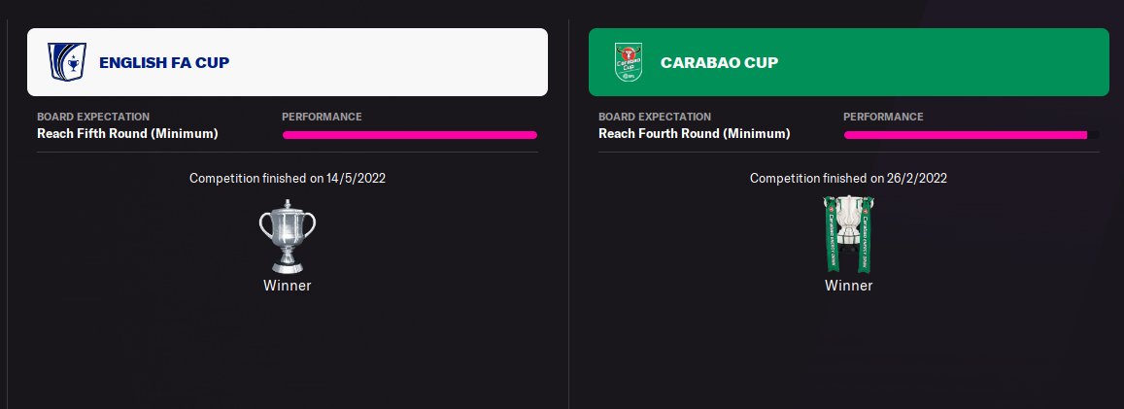The height and width of the screenshot is (409, 1124).
Task: Click 'Competition finished on 14/5/2022' text
Action: [287, 178]
